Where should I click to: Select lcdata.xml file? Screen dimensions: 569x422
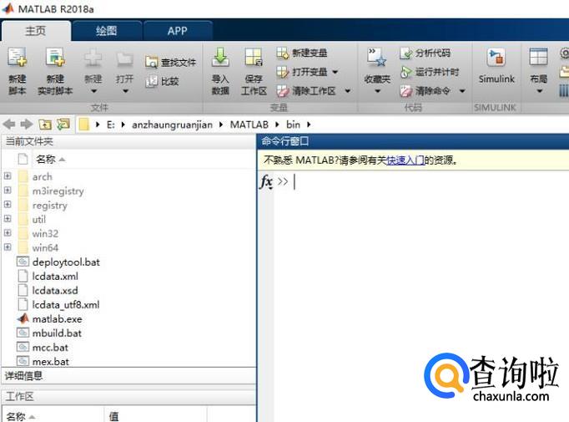click(x=55, y=277)
